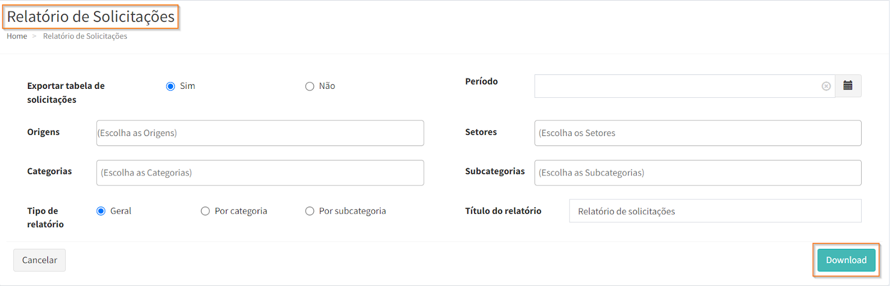
Task: Open the Categorias selection dropdown
Action: (x=260, y=173)
